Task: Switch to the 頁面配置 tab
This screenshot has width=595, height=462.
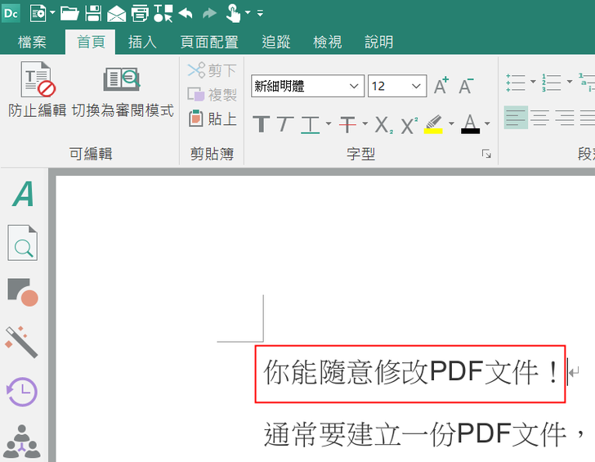Action: [209, 42]
